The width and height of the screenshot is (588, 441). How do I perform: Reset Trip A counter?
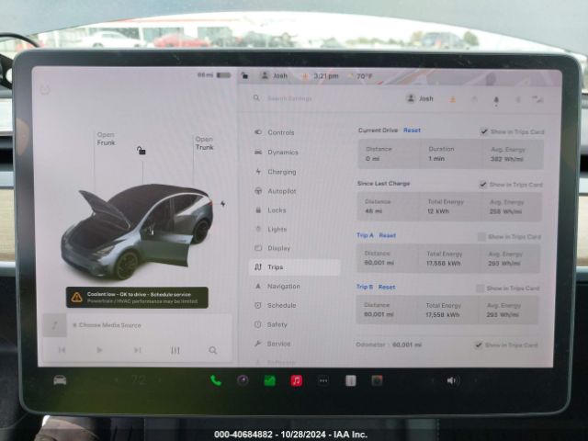pos(388,235)
